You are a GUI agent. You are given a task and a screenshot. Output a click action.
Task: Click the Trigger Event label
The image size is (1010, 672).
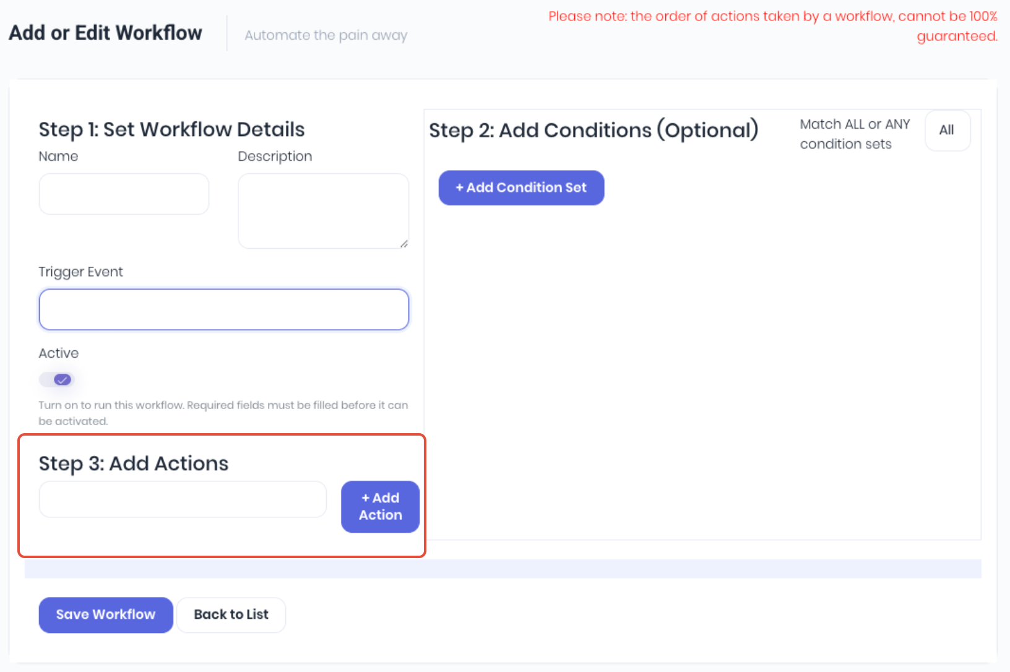[x=80, y=272]
